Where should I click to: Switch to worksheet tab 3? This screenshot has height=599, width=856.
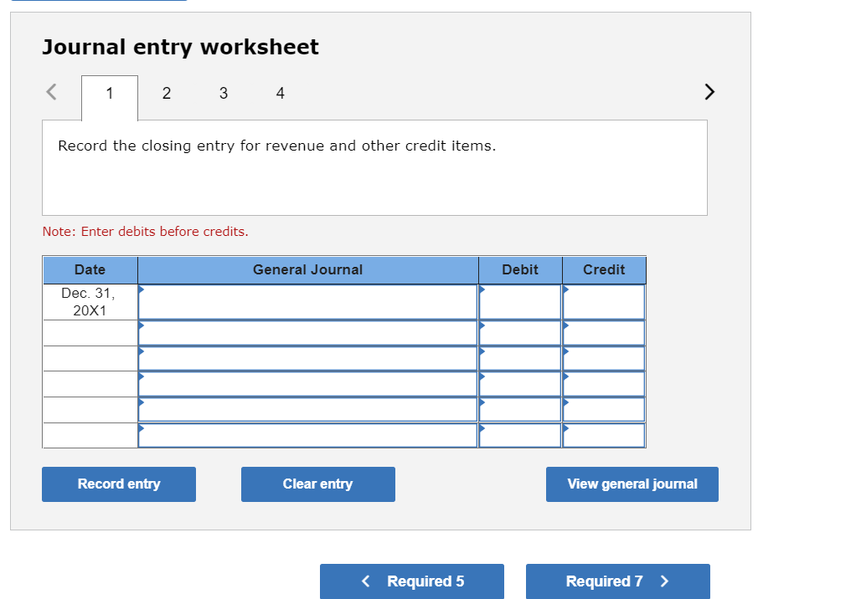click(223, 94)
